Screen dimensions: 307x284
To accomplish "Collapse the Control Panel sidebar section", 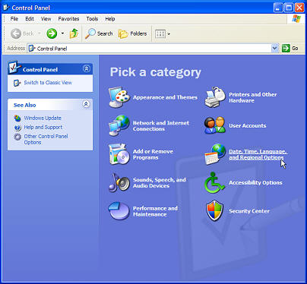I will pyautogui.click(x=87, y=69).
